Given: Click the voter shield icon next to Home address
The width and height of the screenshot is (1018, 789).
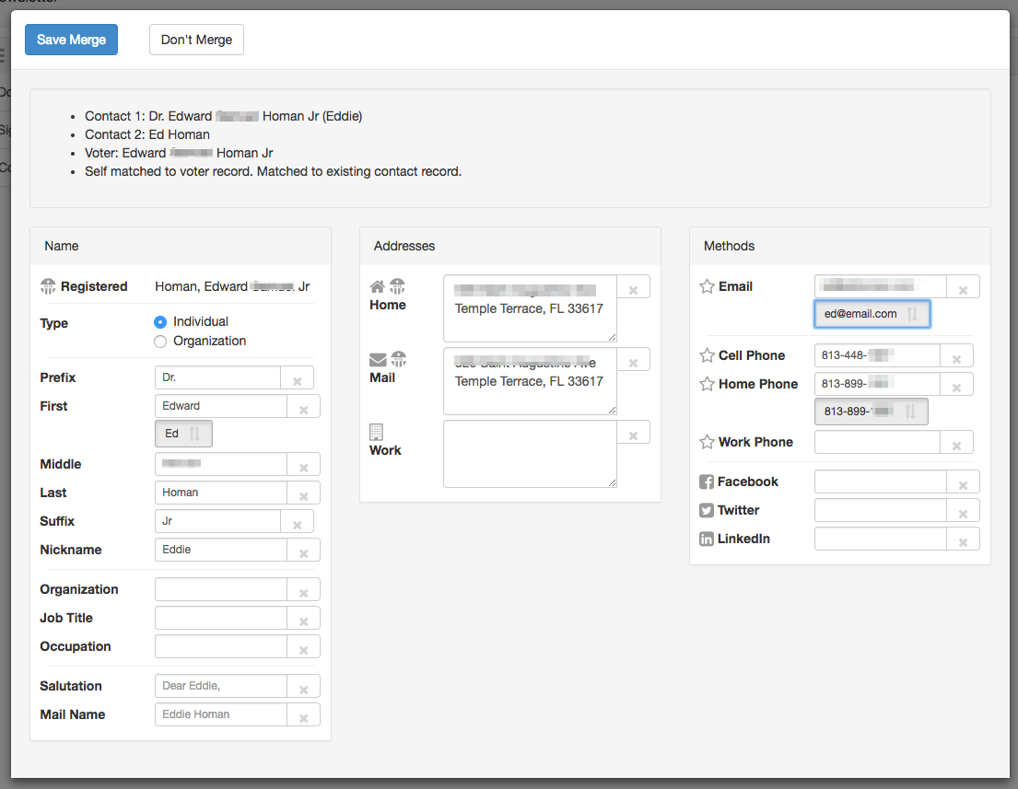Looking at the screenshot, I should (396, 285).
